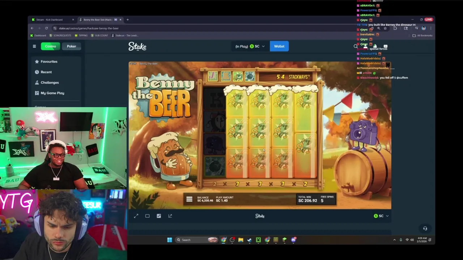
Task: Open the SUB COUNT bookmark
Action: coord(99,35)
